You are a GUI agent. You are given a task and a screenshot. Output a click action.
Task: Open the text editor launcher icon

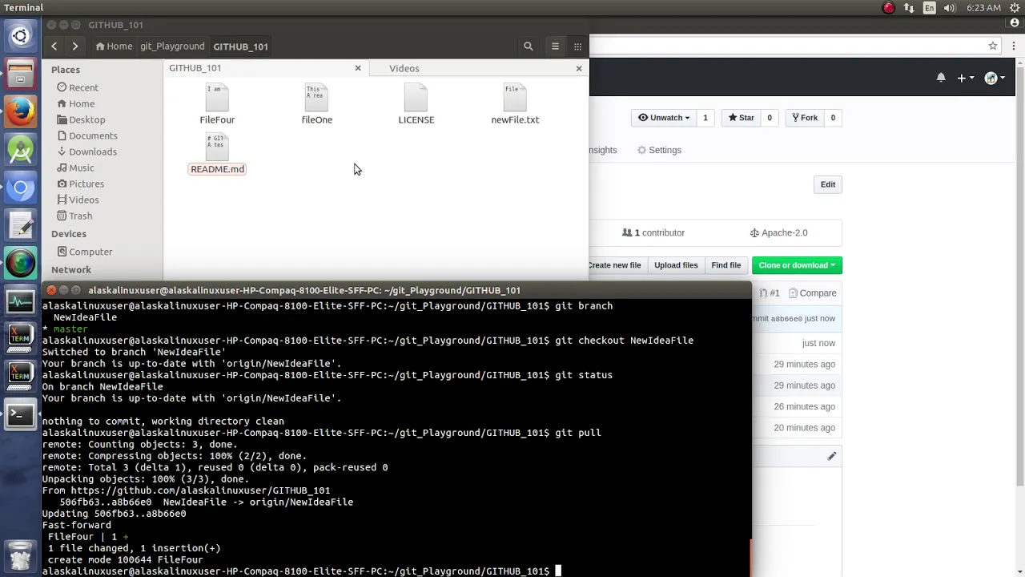21,227
